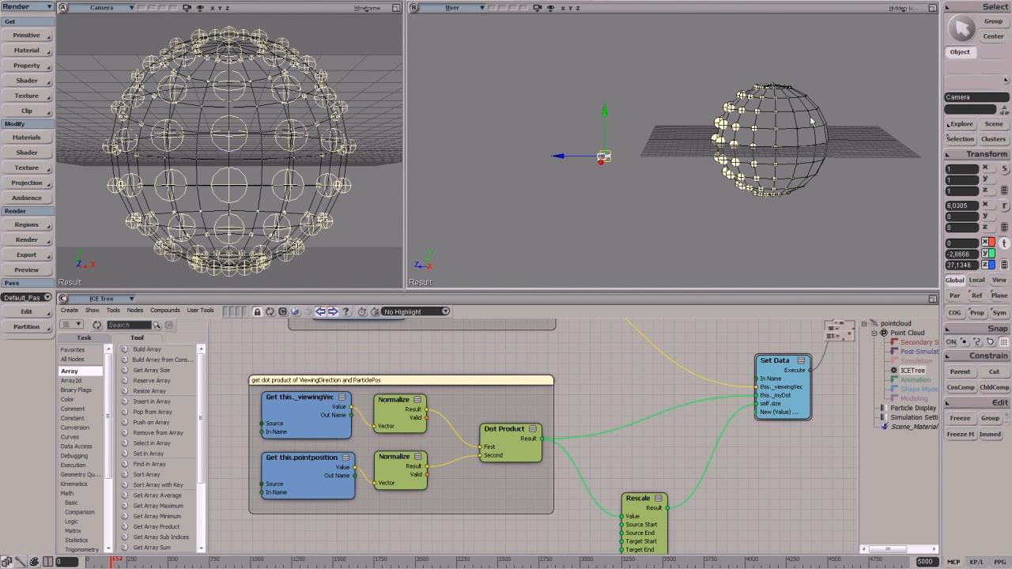Click the Search input field
The image size is (1012, 569).
pos(128,325)
